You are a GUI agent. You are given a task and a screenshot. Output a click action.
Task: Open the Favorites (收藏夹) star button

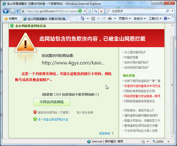tap(11, 19)
